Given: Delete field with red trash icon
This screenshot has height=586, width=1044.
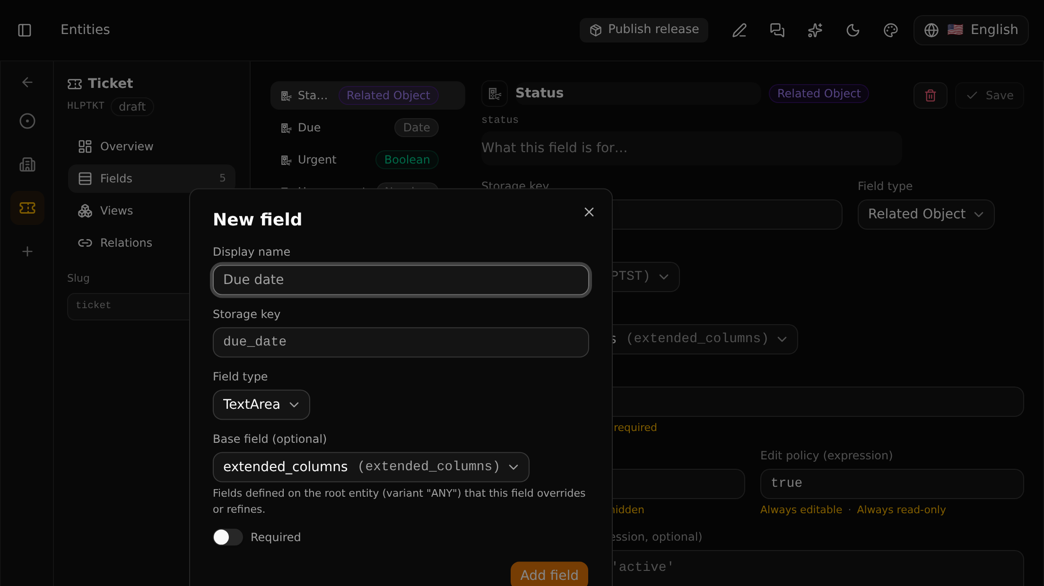Looking at the screenshot, I should click(x=931, y=95).
